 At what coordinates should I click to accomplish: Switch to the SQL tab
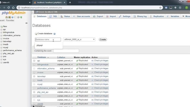pyautogui.click(x=53, y=16)
